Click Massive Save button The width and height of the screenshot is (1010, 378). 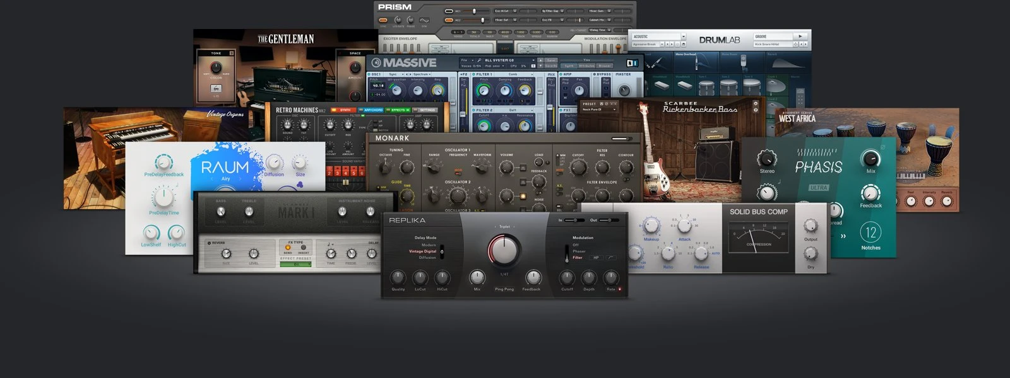click(x=550, y=60)
